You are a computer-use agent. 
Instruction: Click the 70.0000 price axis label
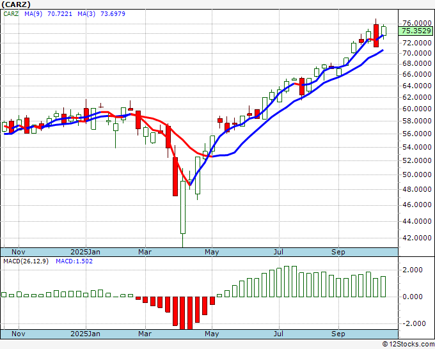tap(417, 53)
